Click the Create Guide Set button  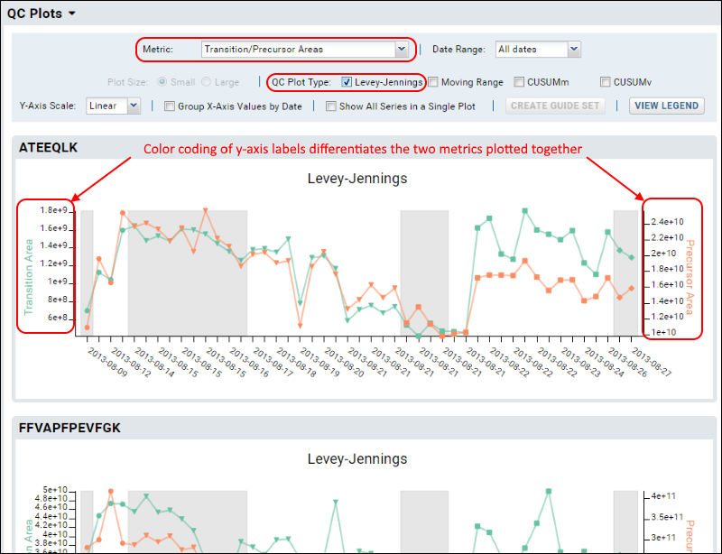click(x=555, y=106)
